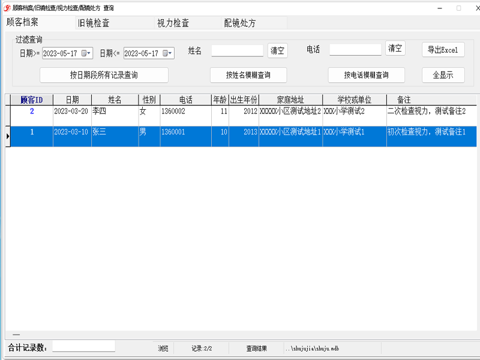This screenshot has width=480, height=360.
Task: Select remark cell 初次检查视力，测试备注1
Action: (431, 136)
